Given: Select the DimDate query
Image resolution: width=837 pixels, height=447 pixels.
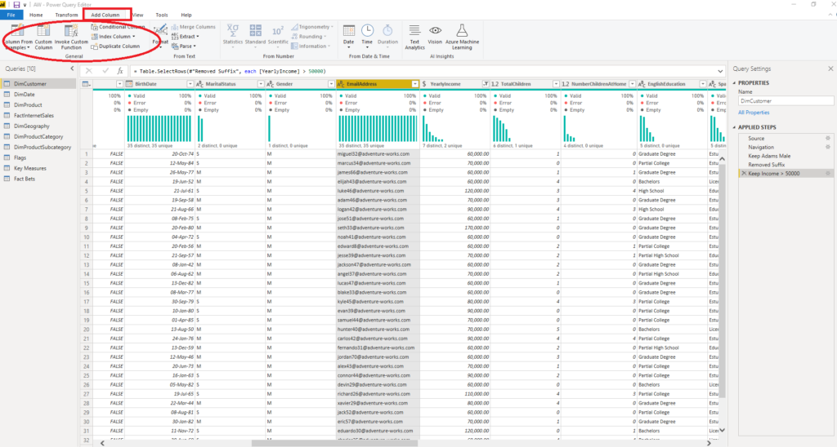Looking at the screenshot, I should pyautogui.click(x=38, y=95).
